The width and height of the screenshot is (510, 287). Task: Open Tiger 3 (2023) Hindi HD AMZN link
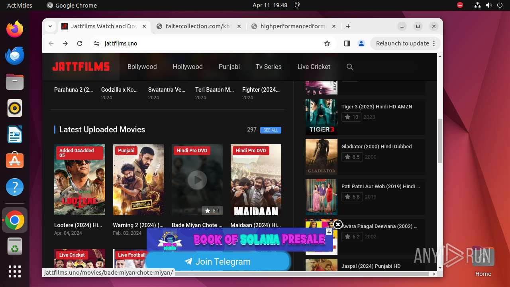pos(377,106)
